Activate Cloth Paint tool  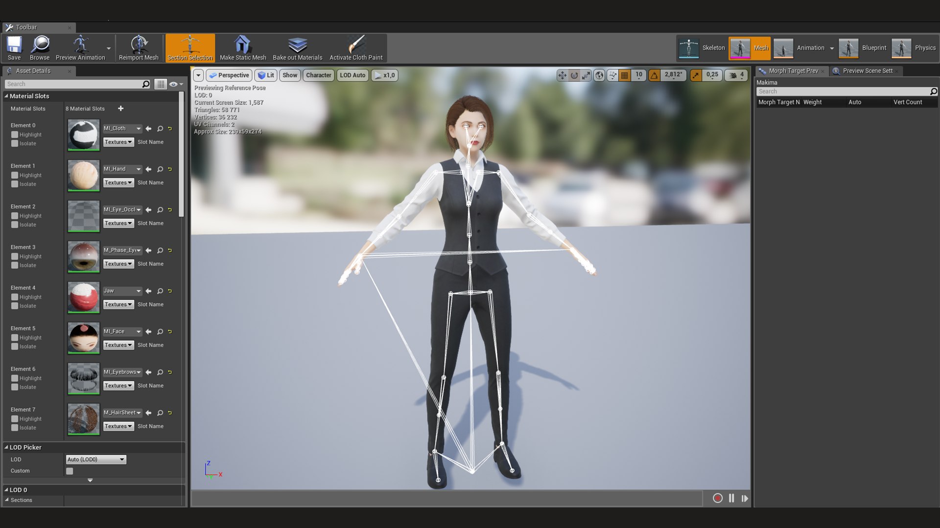[x=356, y=48]
